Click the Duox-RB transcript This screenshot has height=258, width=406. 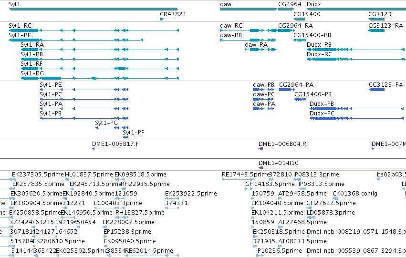(356, 50)
